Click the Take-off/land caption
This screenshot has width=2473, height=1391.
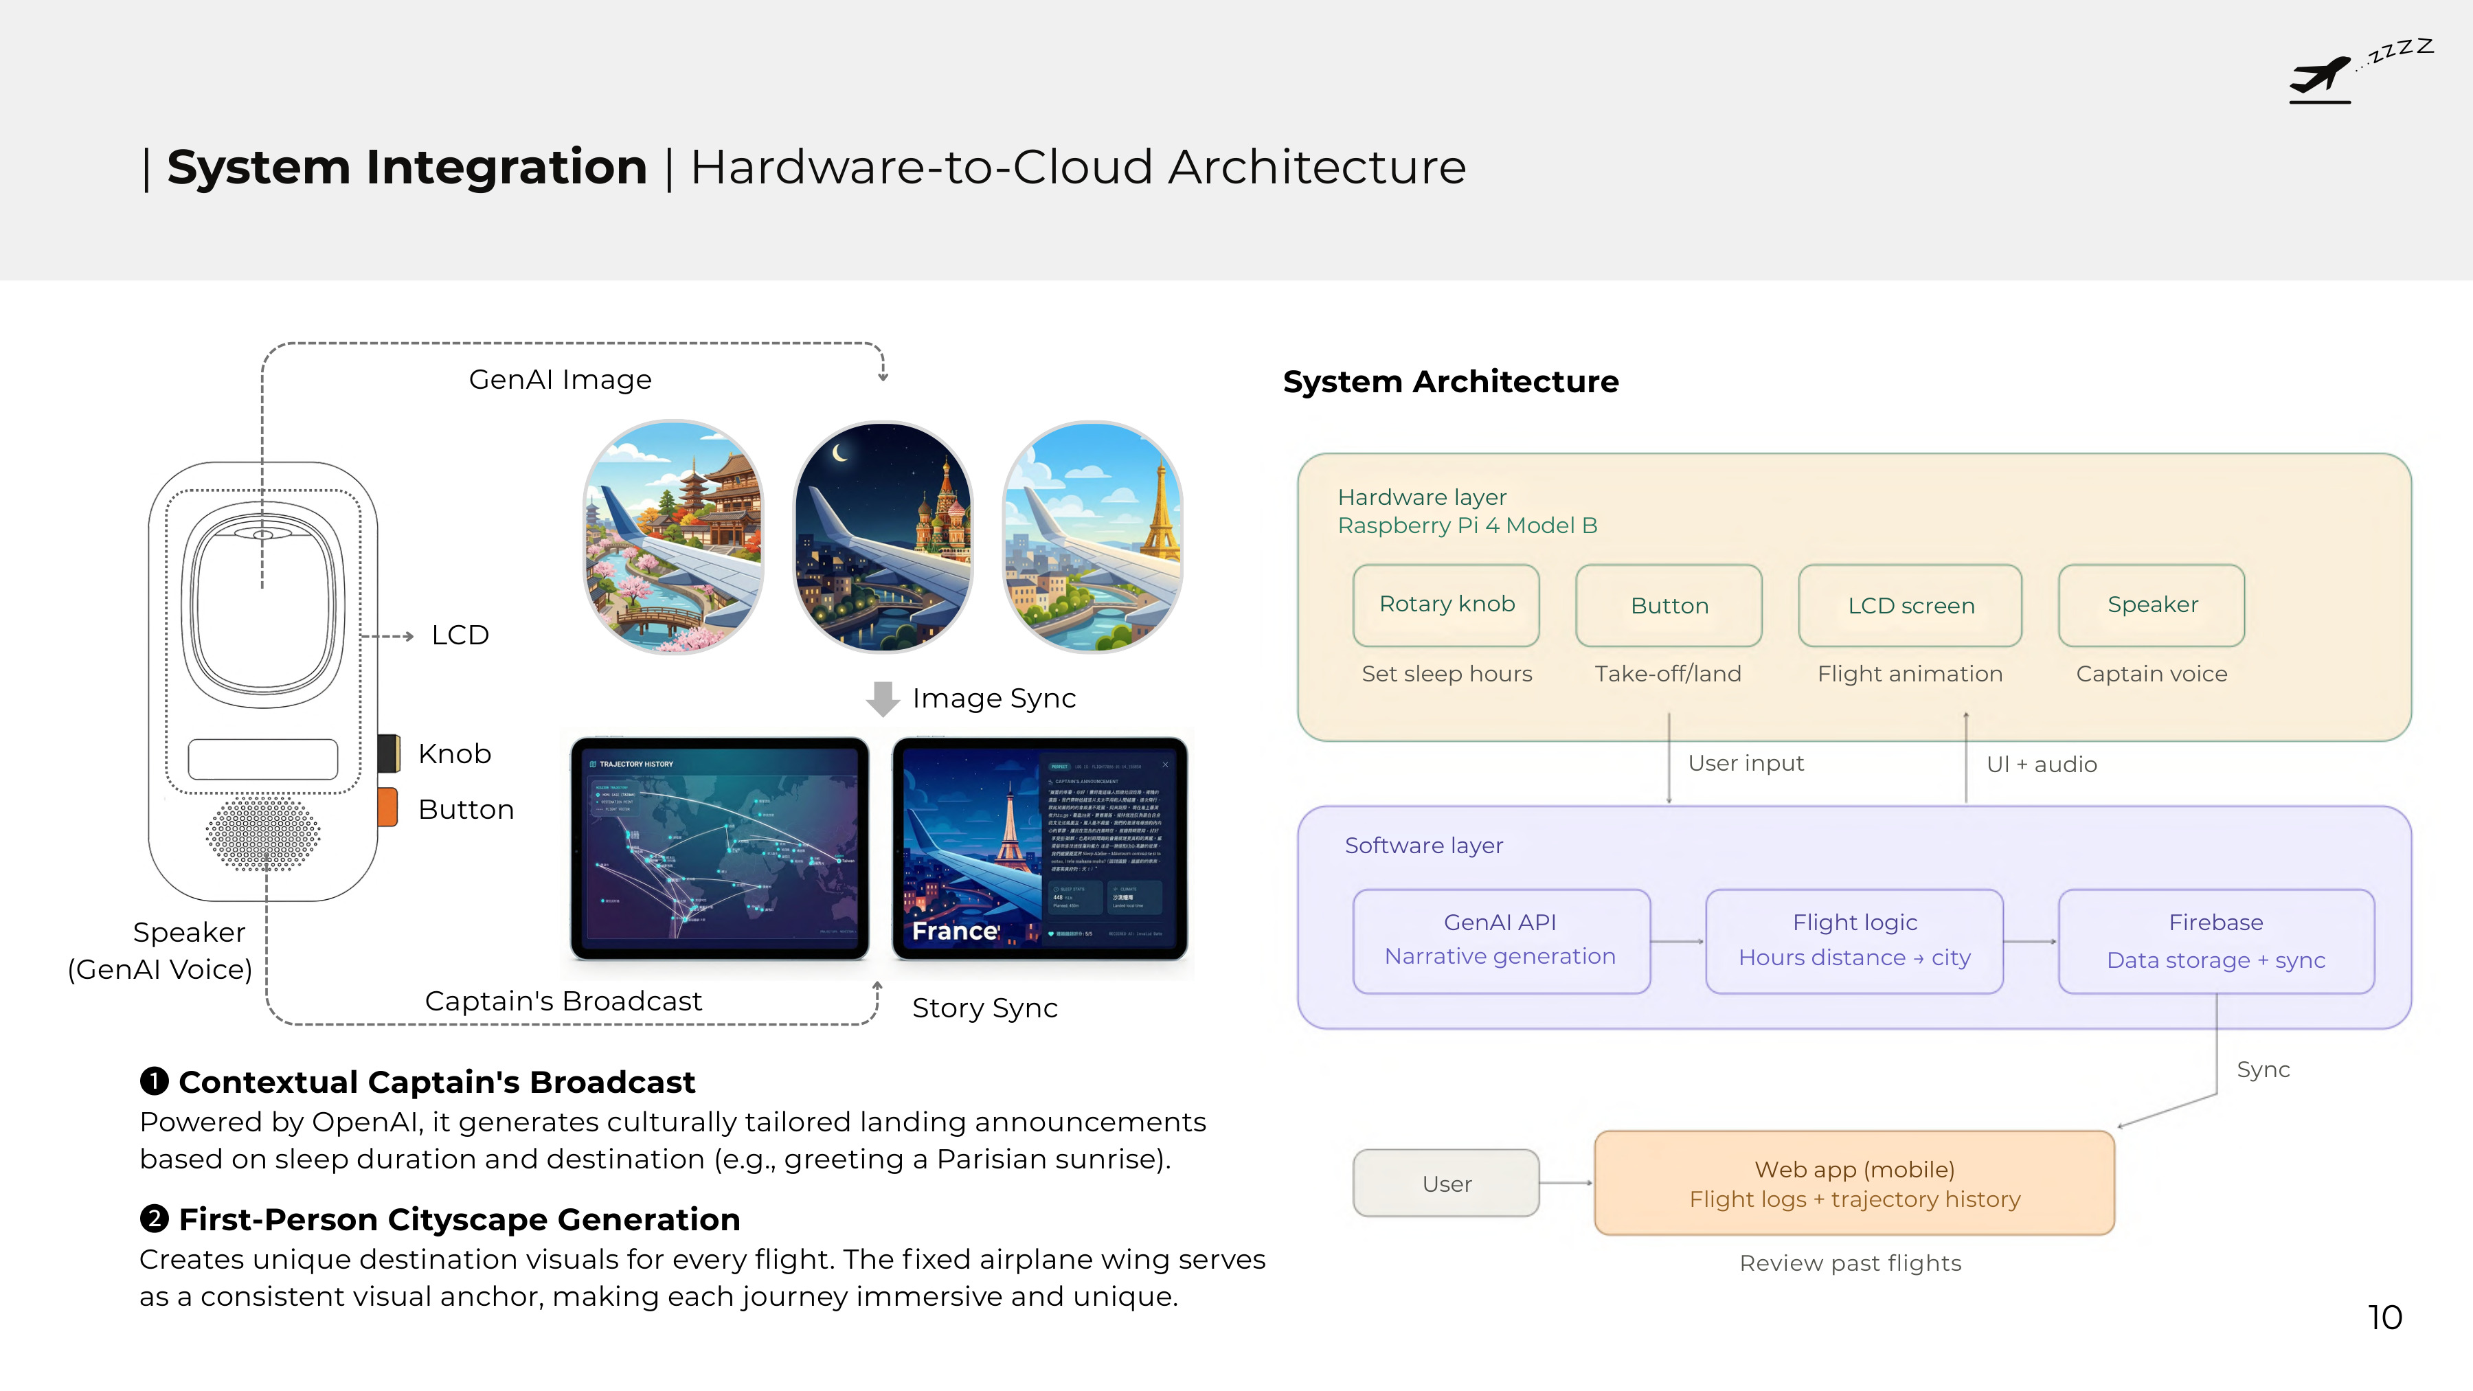pos(1669,674)
